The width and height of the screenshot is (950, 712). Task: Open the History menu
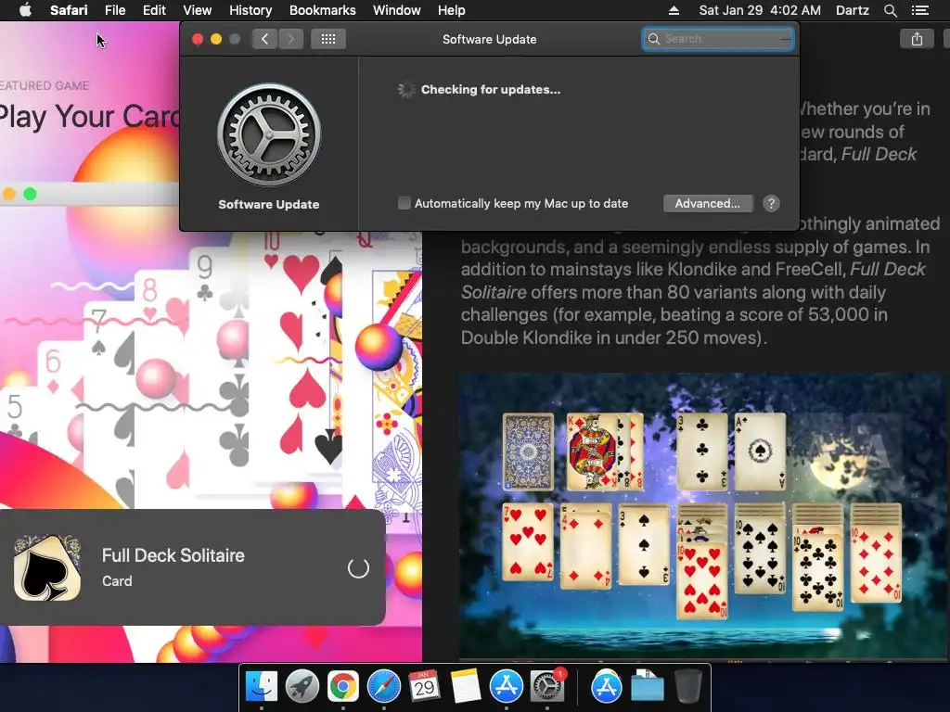[250, 10]
